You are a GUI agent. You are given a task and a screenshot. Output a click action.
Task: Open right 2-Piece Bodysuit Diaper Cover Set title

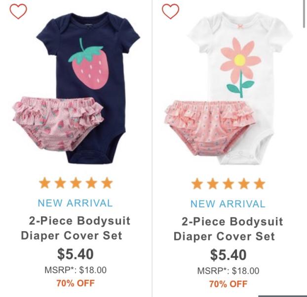point(229,229)
